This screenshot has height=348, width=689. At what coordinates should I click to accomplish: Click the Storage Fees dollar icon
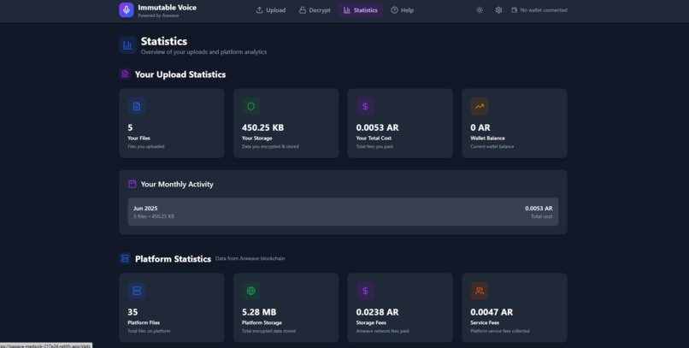point(365,291)
